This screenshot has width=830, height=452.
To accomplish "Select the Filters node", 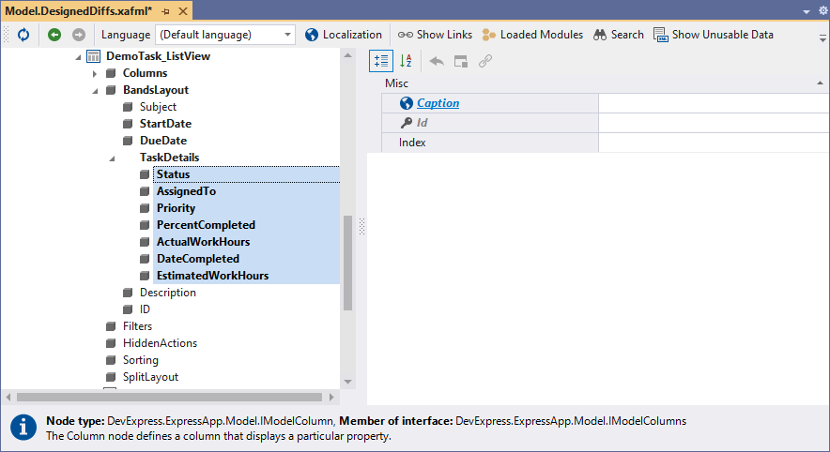I will pyautogui.click(x=138, y=326).
